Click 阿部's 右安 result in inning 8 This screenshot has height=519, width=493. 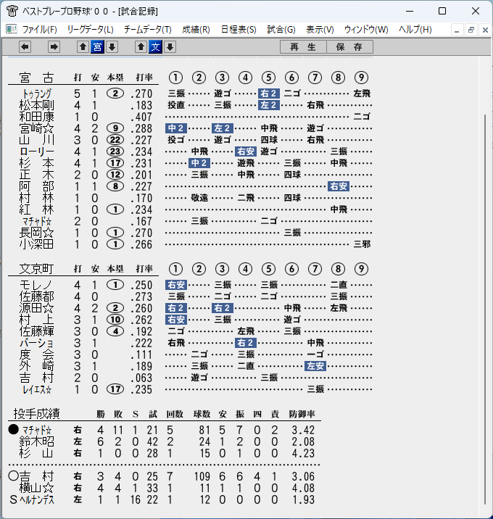pos(338,186)
